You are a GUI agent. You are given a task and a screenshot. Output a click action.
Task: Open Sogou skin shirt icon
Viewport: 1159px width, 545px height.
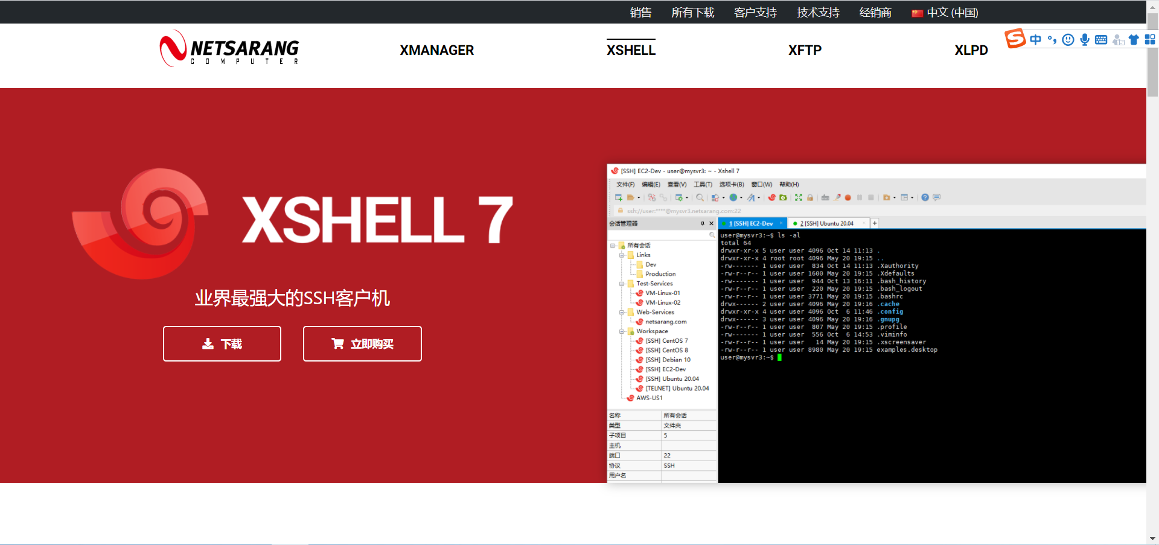click(1134, 40)
